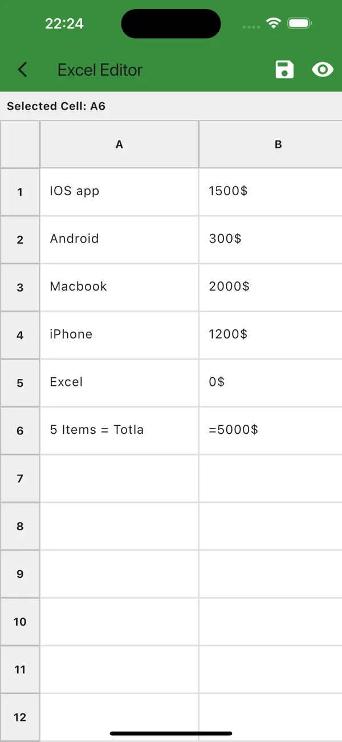This screenshot has width=342, height=742.
Task: Select the cell containing 'IOS app'
Action: [x=119, y=191]
